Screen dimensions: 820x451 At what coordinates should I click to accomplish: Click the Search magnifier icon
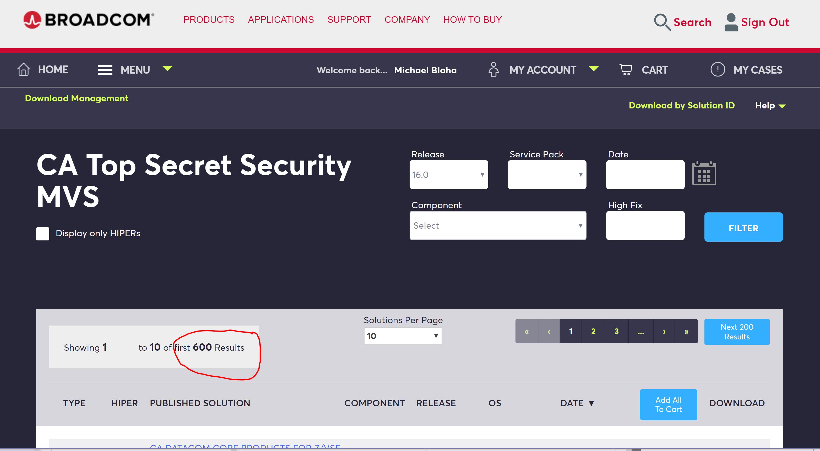pyautogui.click(x=662, y=22)
